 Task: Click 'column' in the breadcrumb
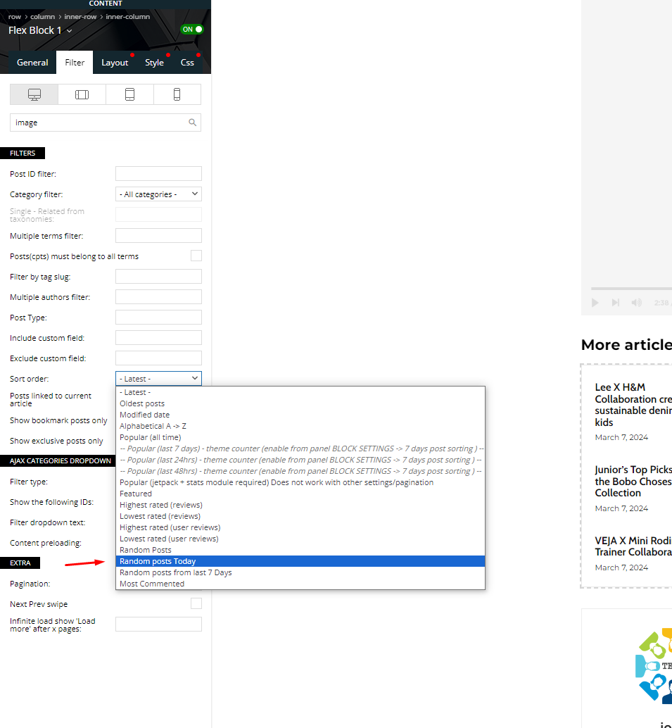coord(43,17)
